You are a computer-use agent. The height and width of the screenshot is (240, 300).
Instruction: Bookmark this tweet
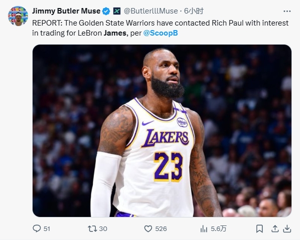(259, 228)
